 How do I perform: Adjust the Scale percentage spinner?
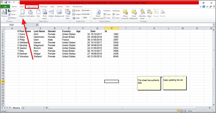click(x=90, y=18)
